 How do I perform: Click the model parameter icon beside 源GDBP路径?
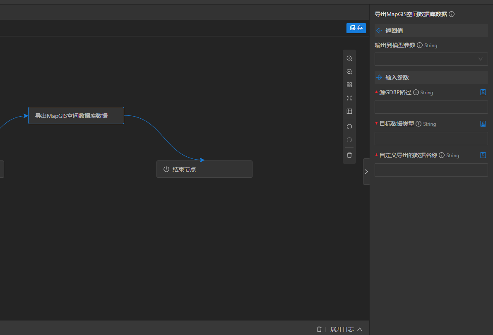click(x=483, y=92)
